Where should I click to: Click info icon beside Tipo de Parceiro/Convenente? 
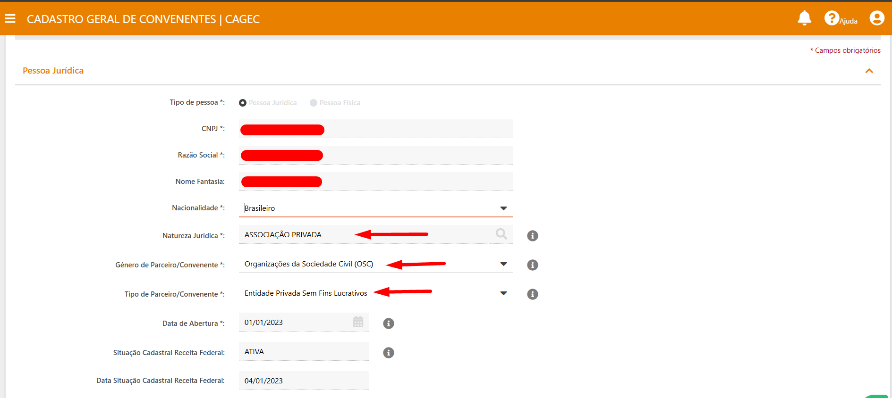532,294
